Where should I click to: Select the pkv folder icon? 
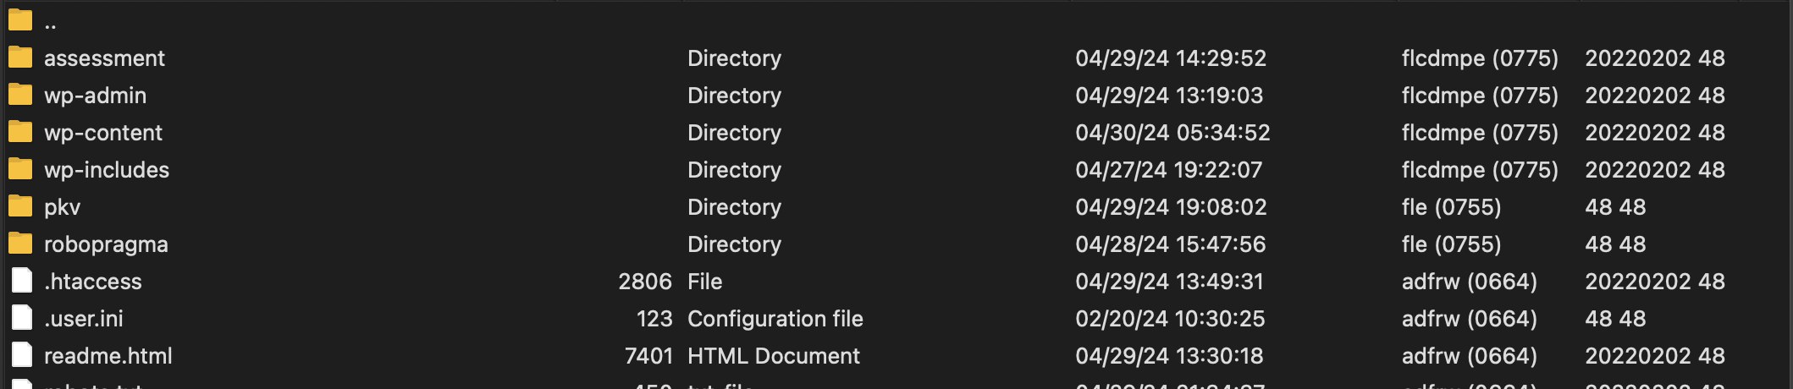point(20,206)
